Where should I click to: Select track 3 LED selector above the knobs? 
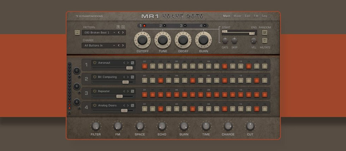(185, 26)
